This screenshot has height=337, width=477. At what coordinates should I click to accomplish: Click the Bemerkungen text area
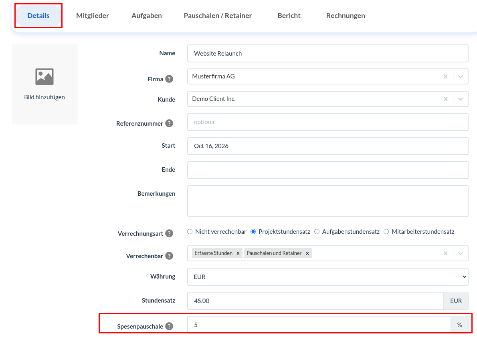pos(327,201)
